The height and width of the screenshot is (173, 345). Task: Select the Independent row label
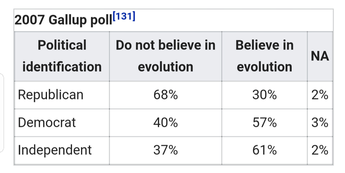tap(55, 150)
